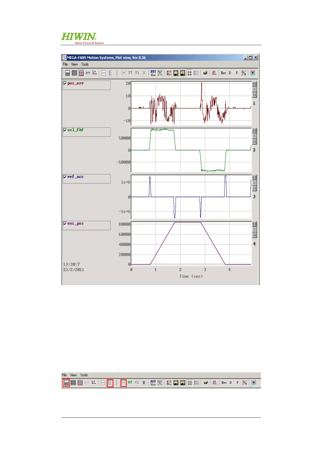This screenshot has width=322, height=455.
Task: Open Tools menu in the bottom toolbar strip
Action: pos(84,375)
